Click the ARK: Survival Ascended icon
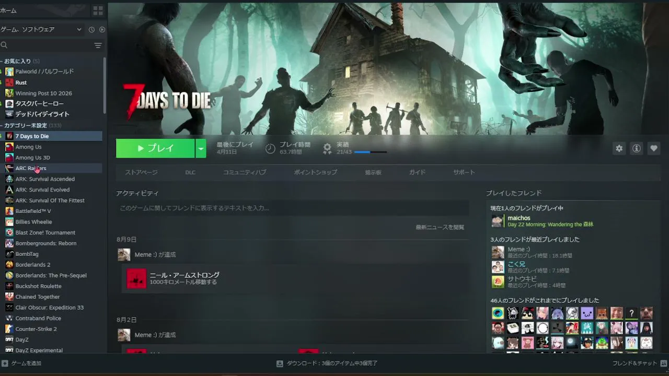Screen dimensions: 669x376 point(9,179)
